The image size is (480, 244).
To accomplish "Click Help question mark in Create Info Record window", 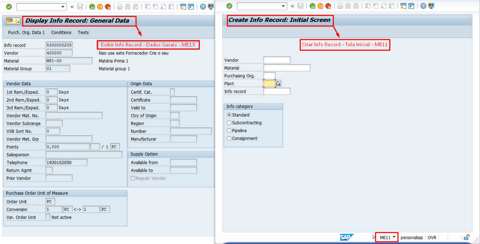I will 423,6.
